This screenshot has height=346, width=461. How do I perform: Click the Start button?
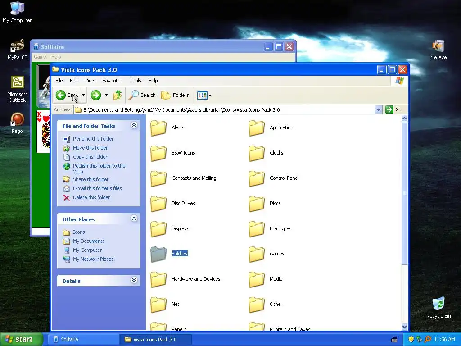[x=21, y=339]
